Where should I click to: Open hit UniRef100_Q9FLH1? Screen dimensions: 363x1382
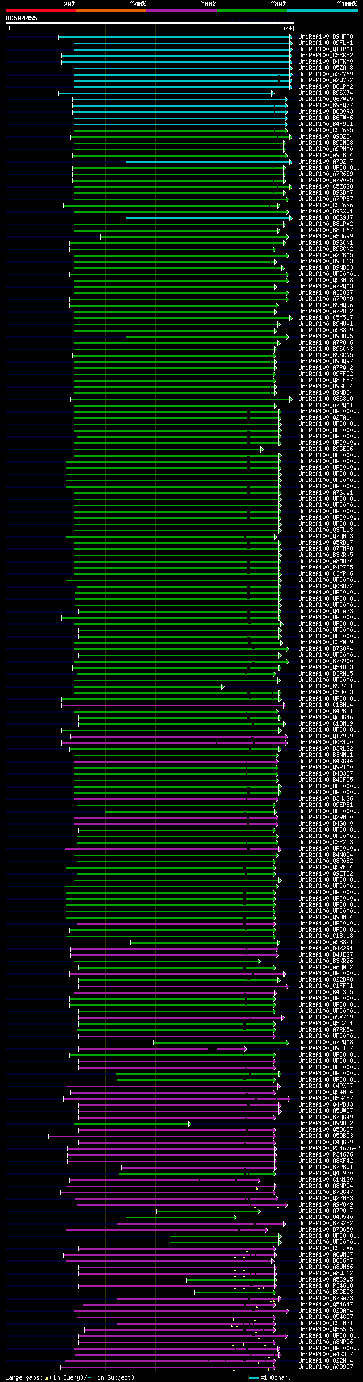[x=326, y=43]
